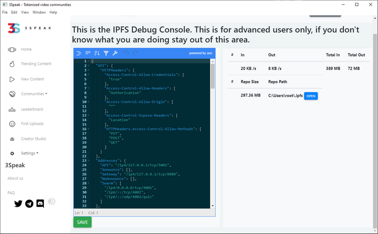Click the 'C:\Users\root\.ipfs' path text
The height and width of the screenshot is (234, 378).
[285, 96]
